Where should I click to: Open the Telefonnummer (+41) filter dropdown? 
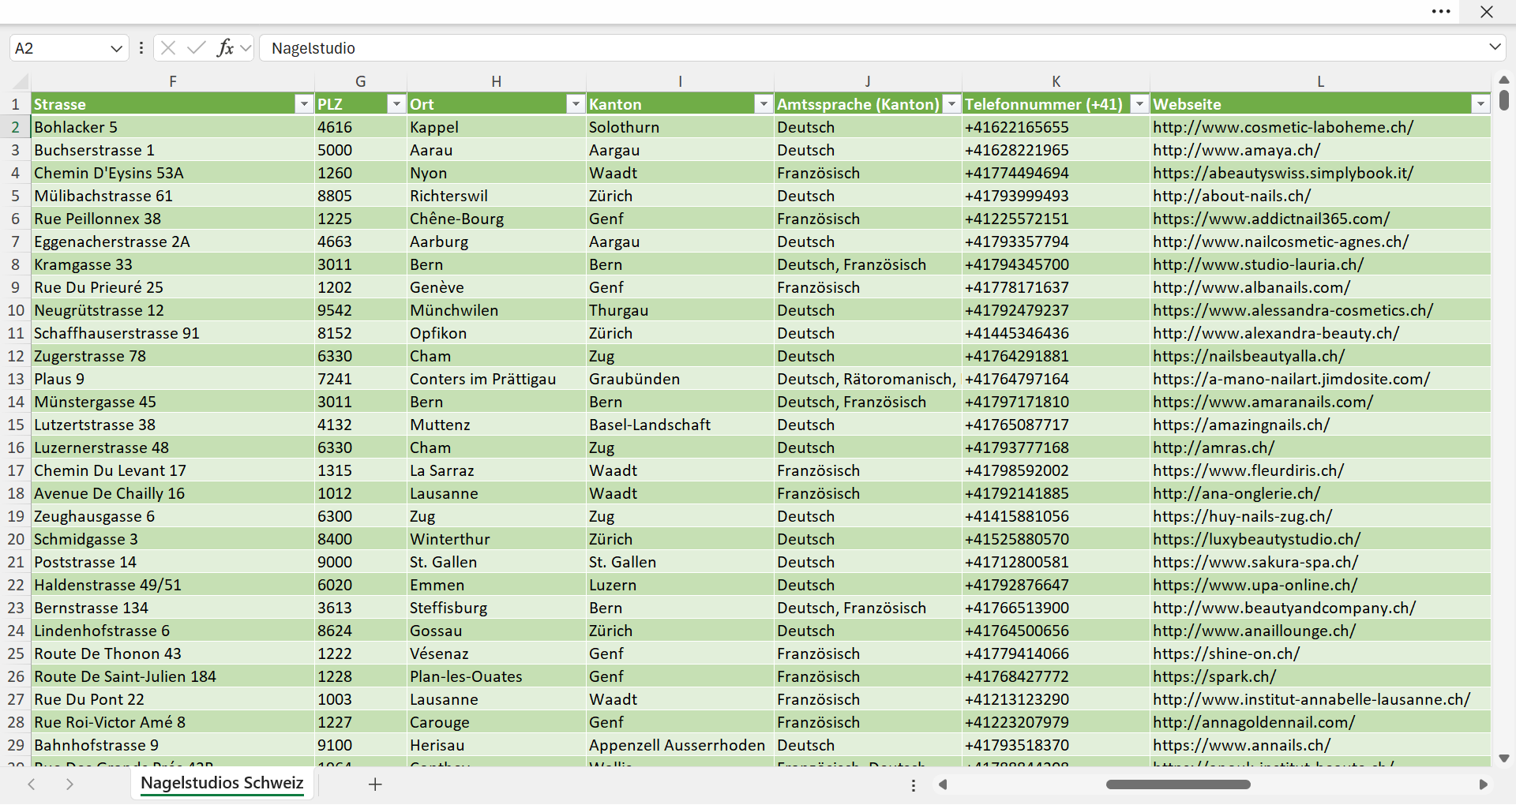[1139, 104]
